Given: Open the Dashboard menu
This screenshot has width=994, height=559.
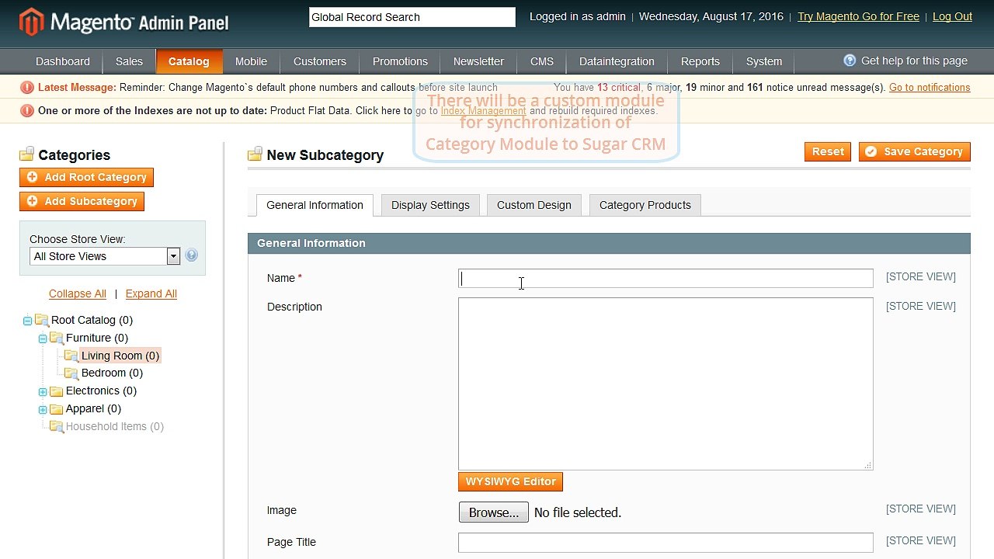Looking at the screenshot, I should pyautogui.click(x=63, y=61).
